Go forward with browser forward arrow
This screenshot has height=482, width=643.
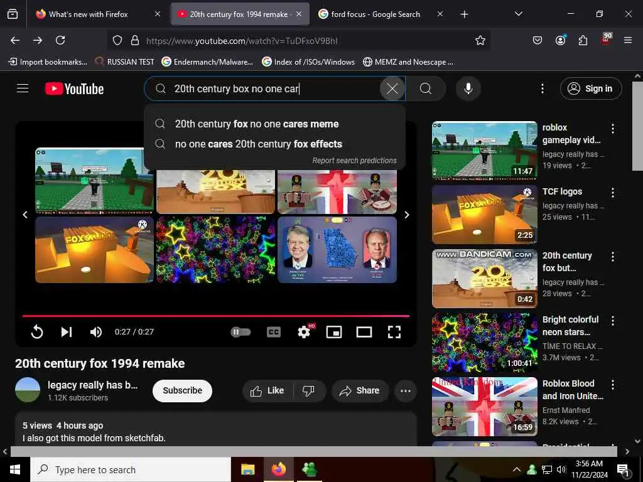38,40
